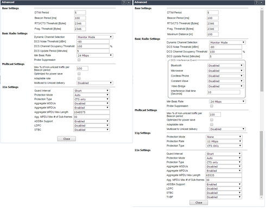Click Close button in left dialog
This screenshot has width=266, height=208.
point(67,139)
